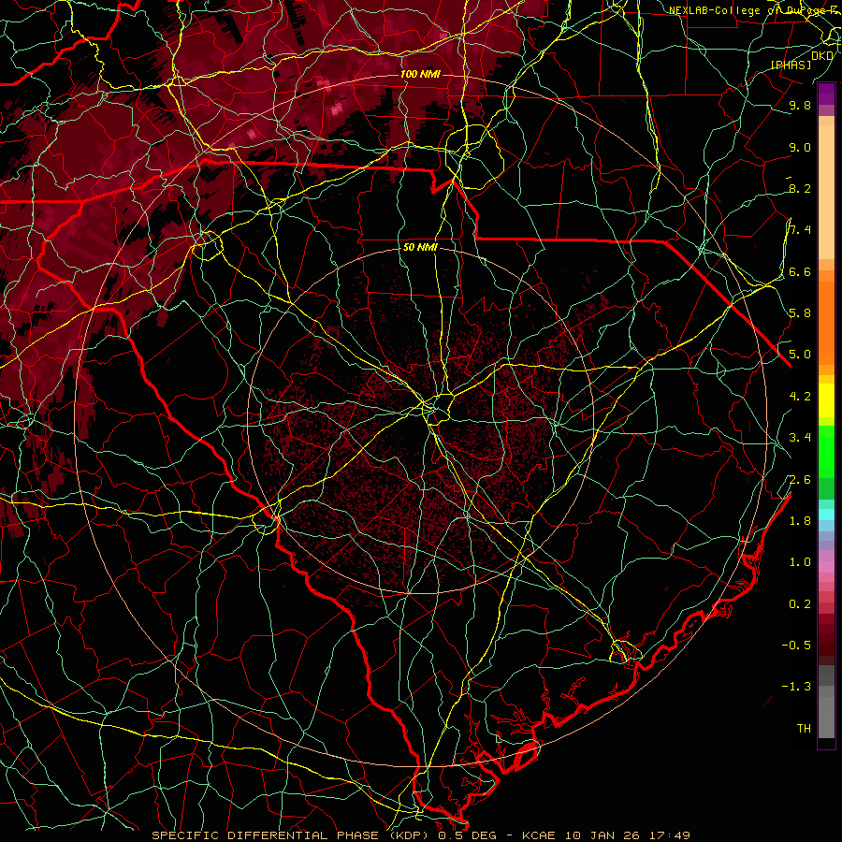Click the bright green segment of the color bar near 3.4
The height and width of the screenshot is (842, 842).
(826, 451)
